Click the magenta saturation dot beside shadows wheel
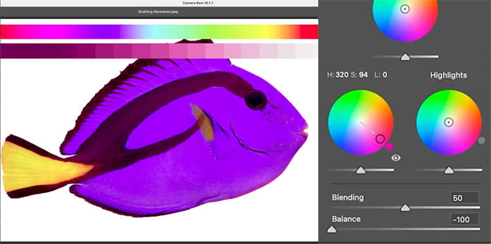The height and width of the screenshot is (244, 491). click(390, 147)
